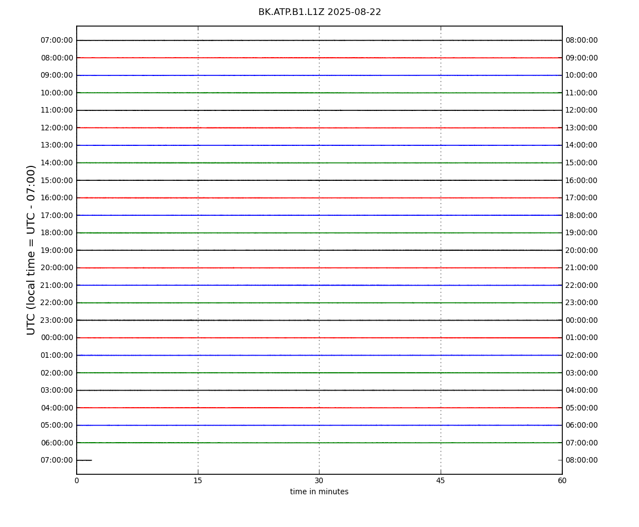Click 07:00:00 end label of green trace
This screenshot has width=639, height=527.
tap(582, 443)
